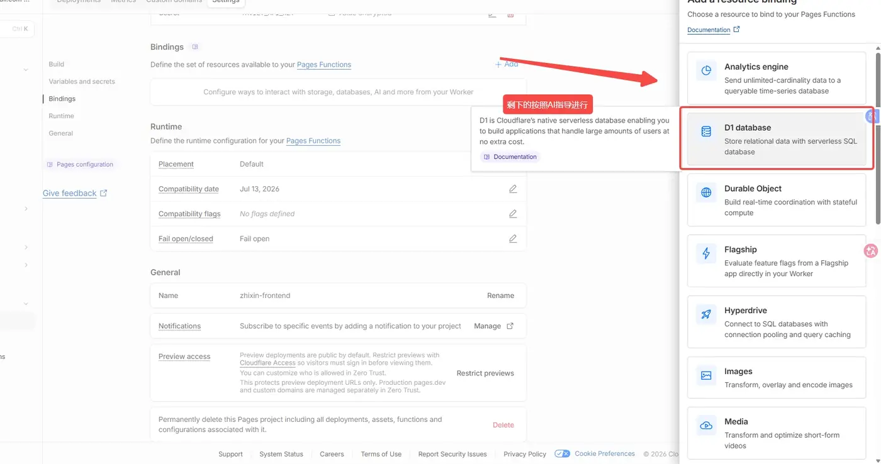Viewport: 881px width, 464px height.
Task: Edit Compatibility date with pencil icon
Action: click(x=513, y=189)
